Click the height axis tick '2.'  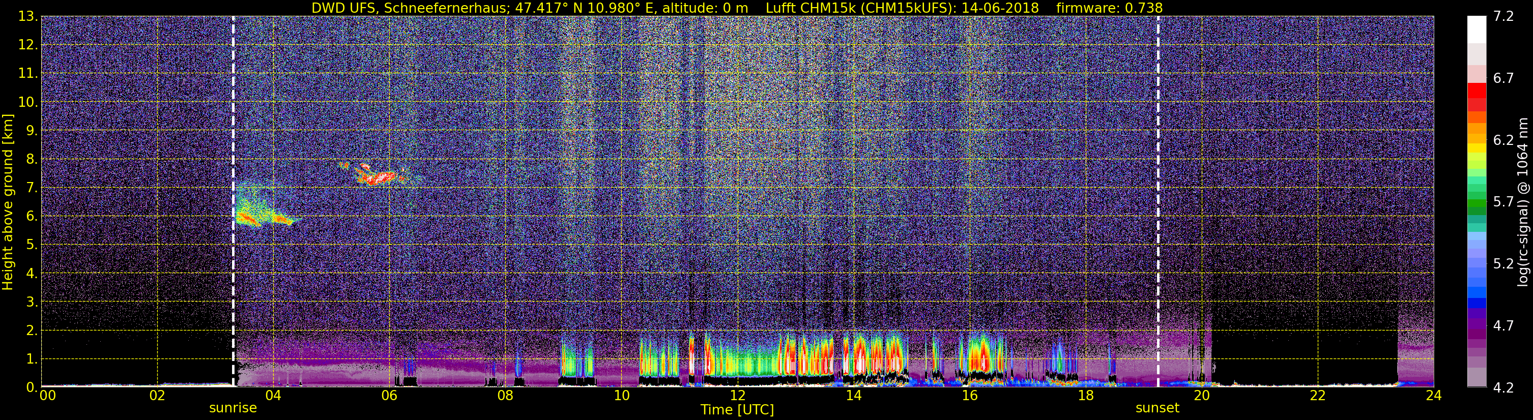click(32, 330)
